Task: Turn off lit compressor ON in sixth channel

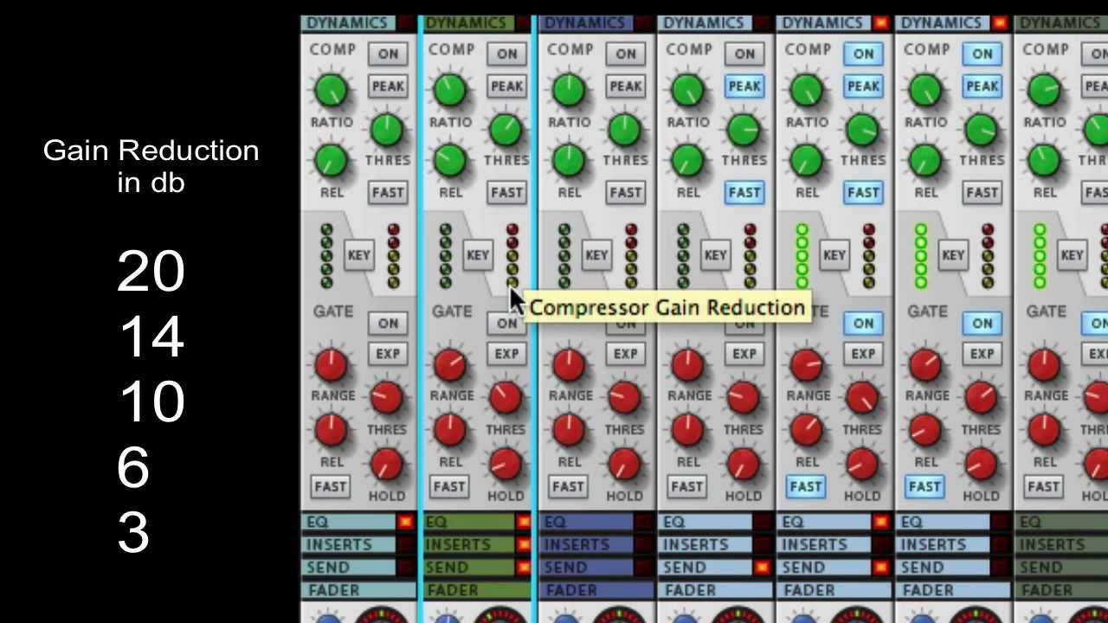Action: tap(982, 54)
